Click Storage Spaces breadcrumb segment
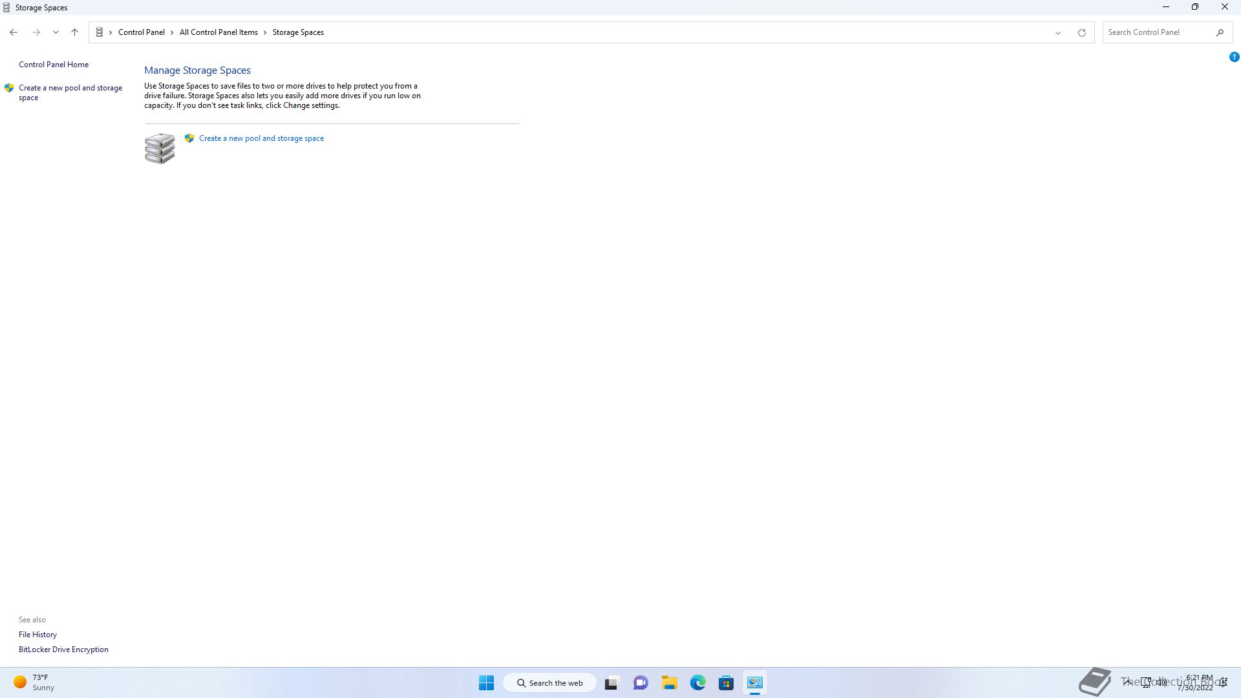 298,32
